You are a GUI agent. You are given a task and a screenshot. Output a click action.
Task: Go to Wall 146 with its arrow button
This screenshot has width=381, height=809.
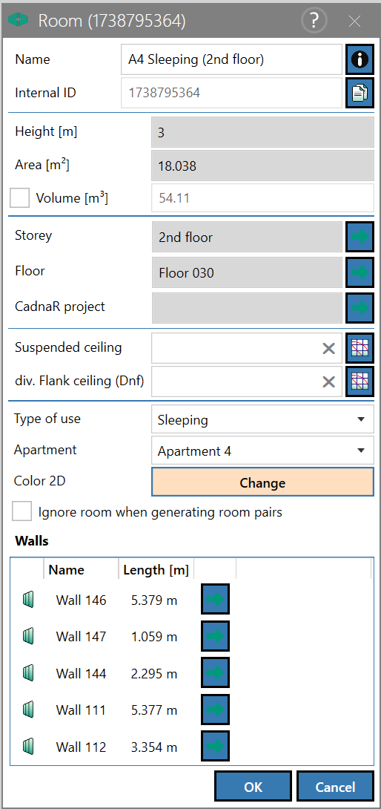click(x=215, y=600)
